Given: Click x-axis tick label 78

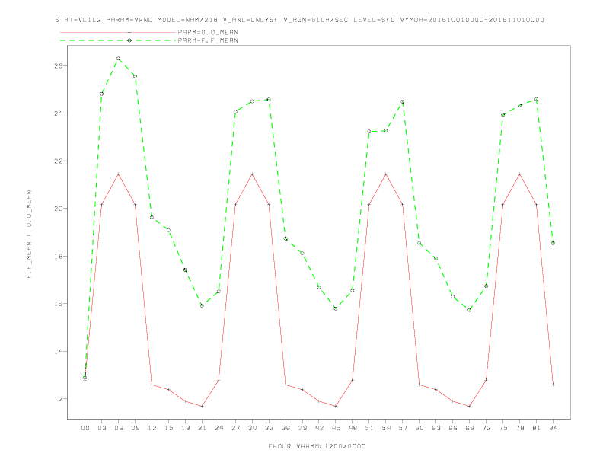Looking at the screenshot, I should [x=519, y=428].
